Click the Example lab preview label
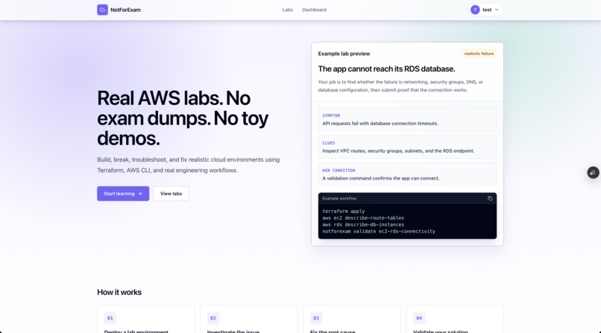This screenshot has height=333, width=601. tap(344, 54)
